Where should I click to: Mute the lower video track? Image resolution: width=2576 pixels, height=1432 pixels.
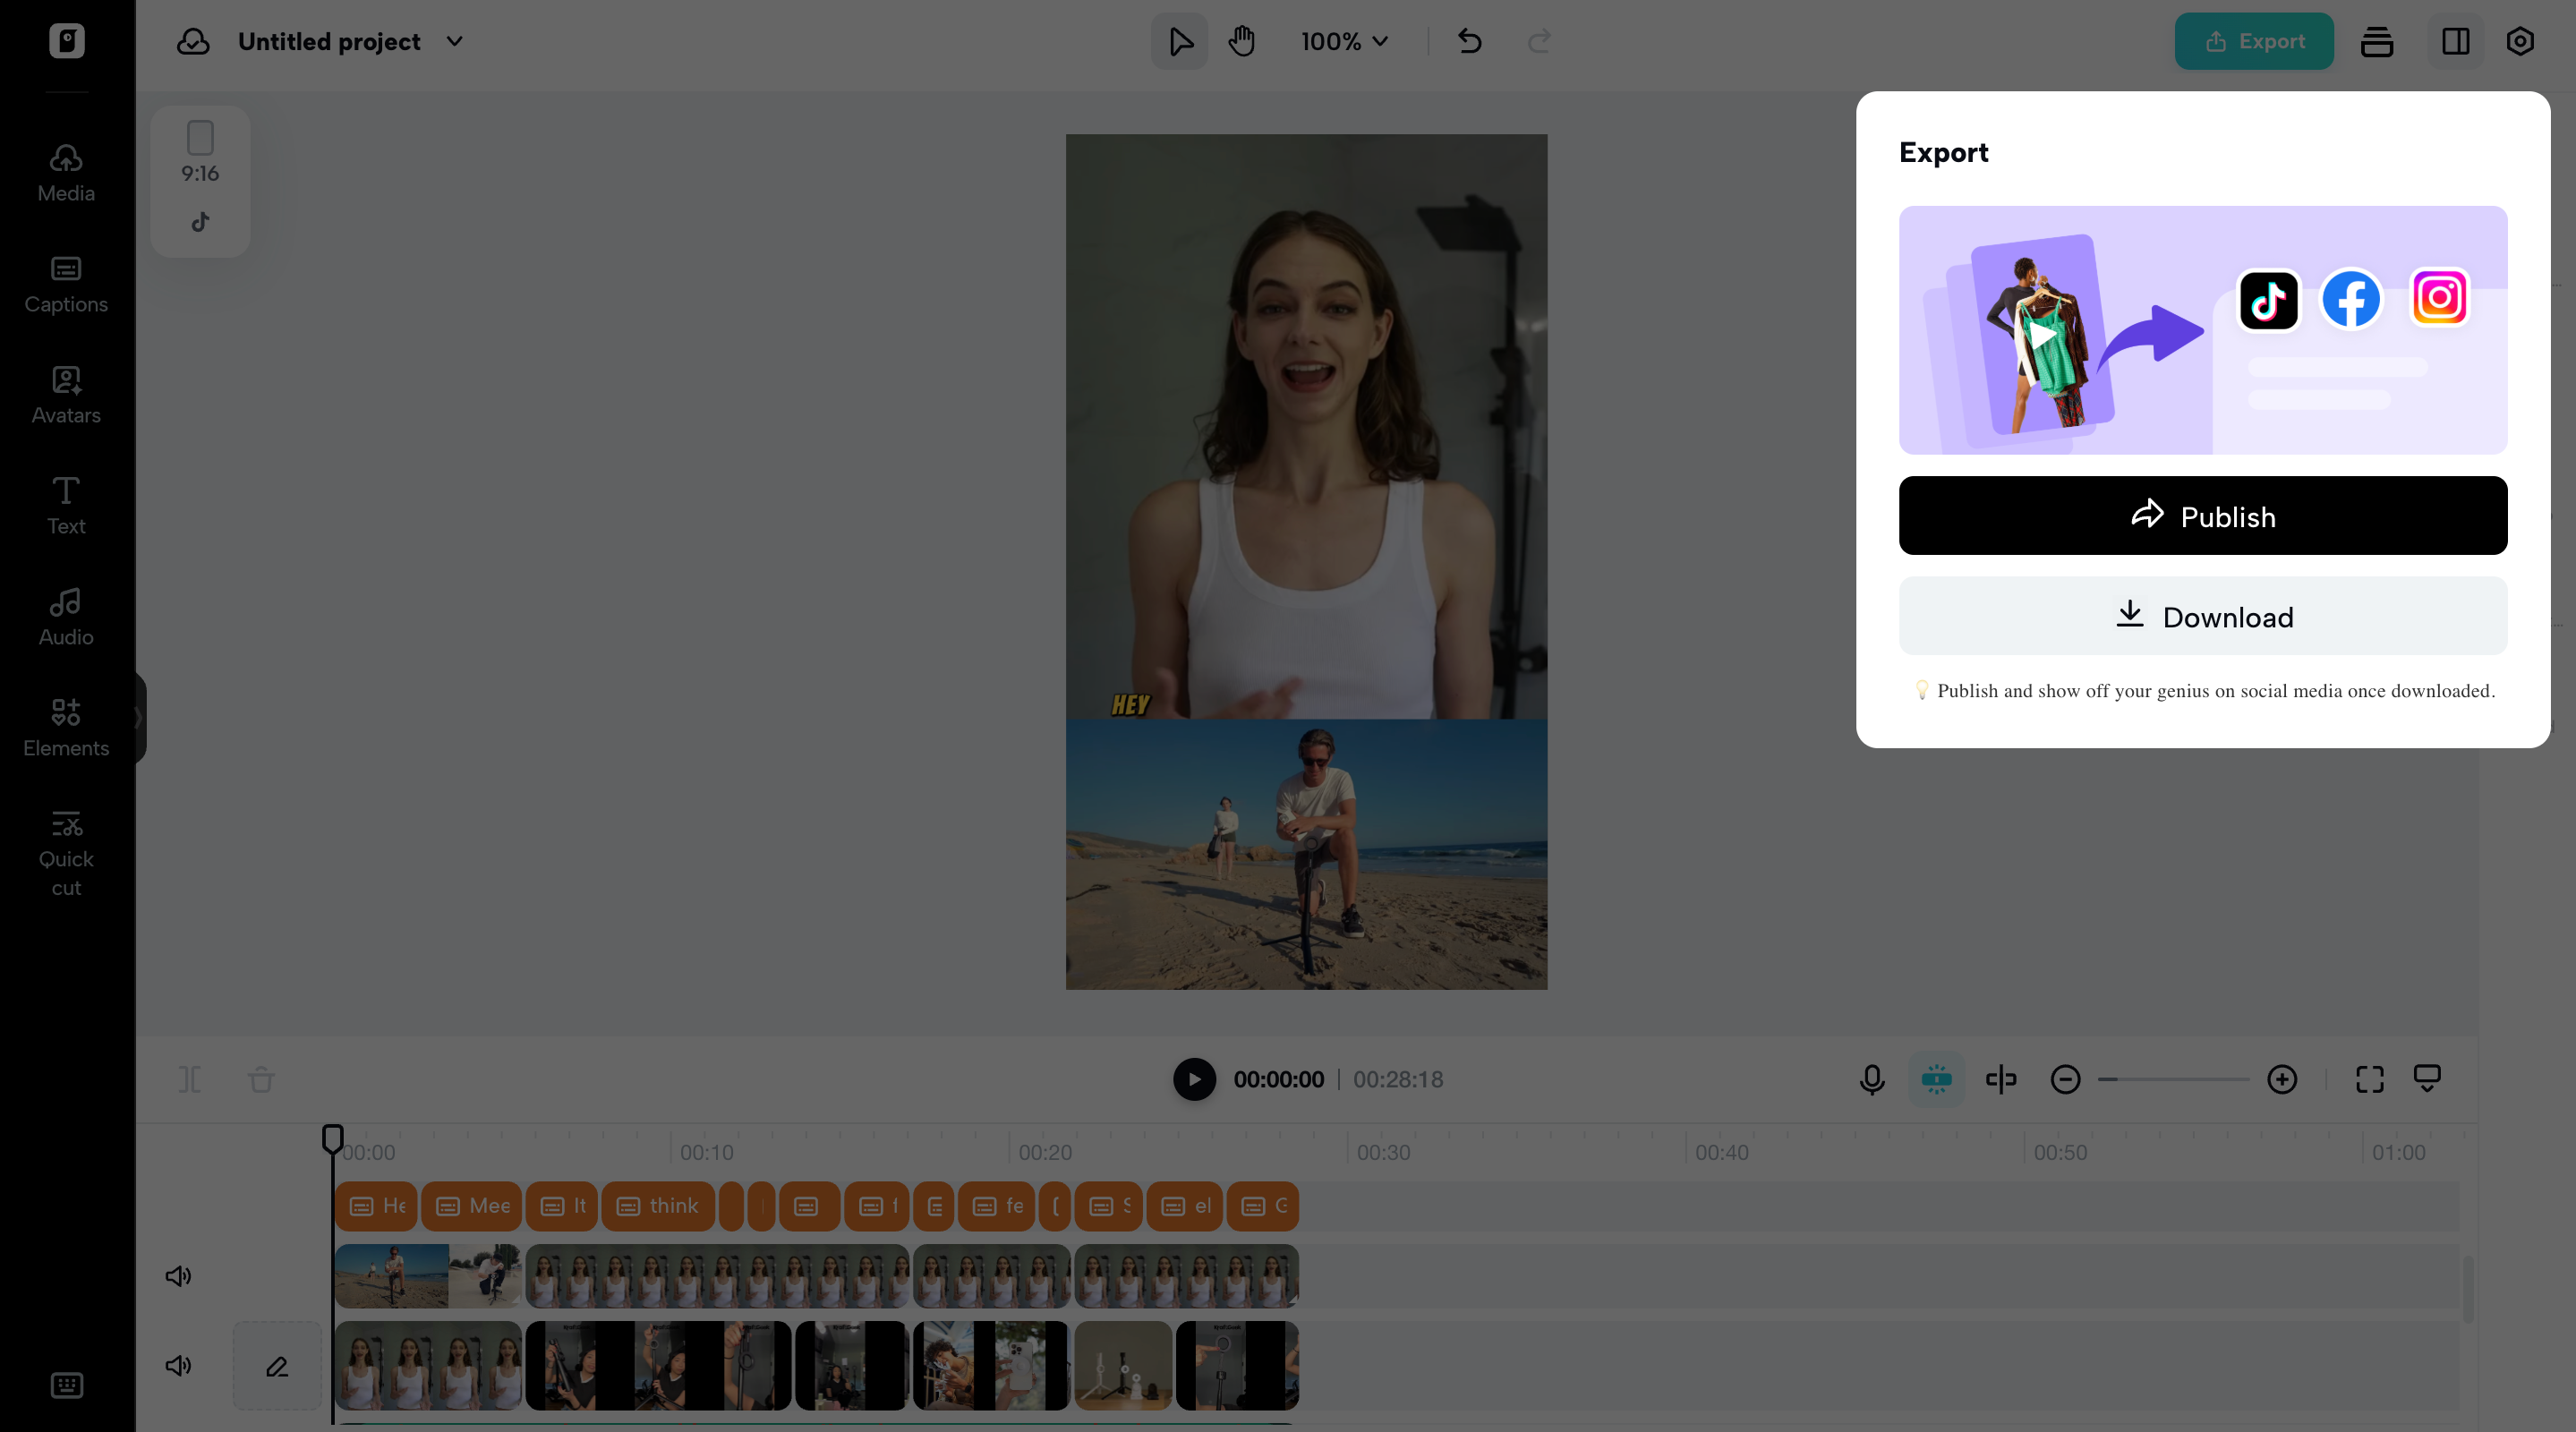click(178, 1366)
